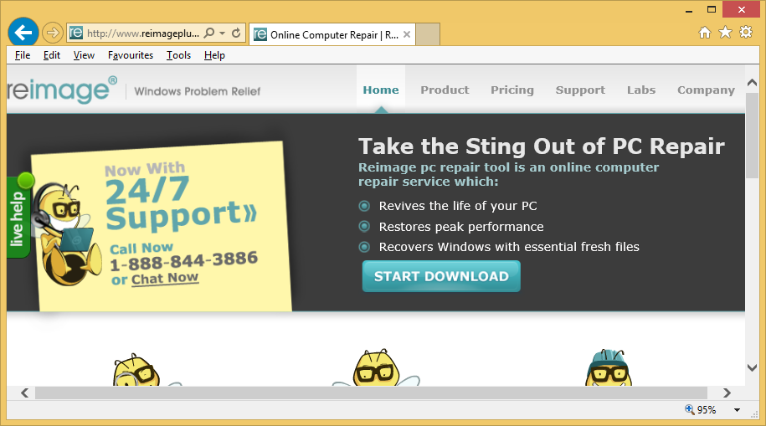The height and width of the screenshot is (426, 766).
Task: Click the reimage logo
Action: coord(61,90)
